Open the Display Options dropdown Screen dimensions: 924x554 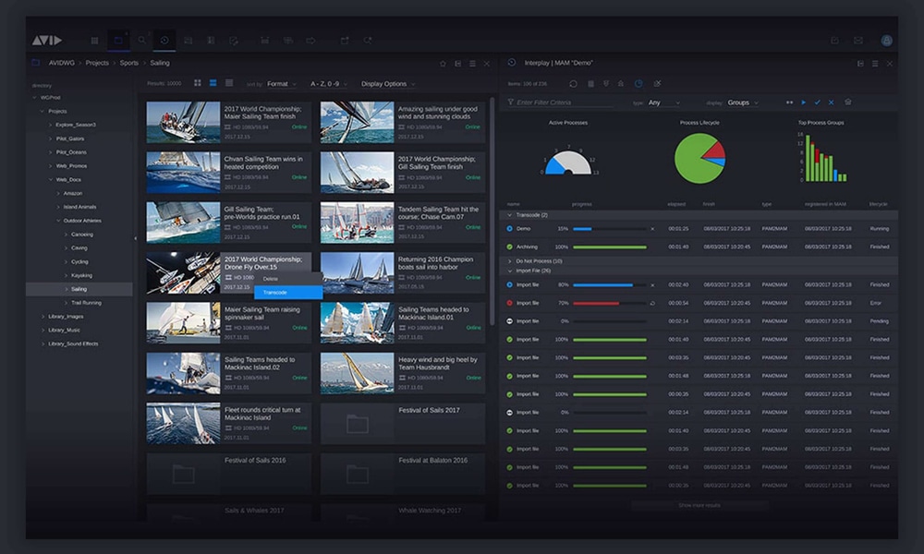pyautogui.click(x=388, y=84)
